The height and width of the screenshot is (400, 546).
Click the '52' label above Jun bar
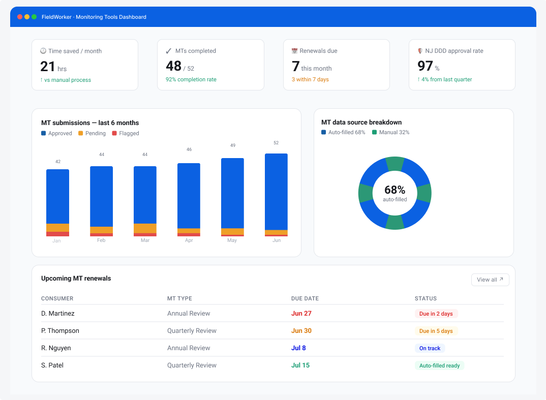tap(276, 143)
